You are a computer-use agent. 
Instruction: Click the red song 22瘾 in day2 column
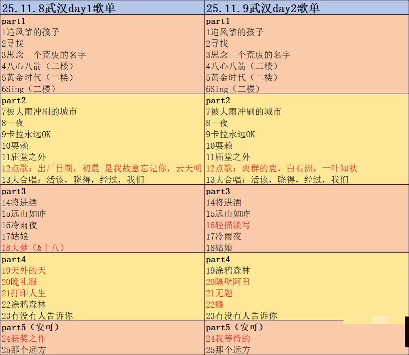pyautogui.click(x=214, y=304)
